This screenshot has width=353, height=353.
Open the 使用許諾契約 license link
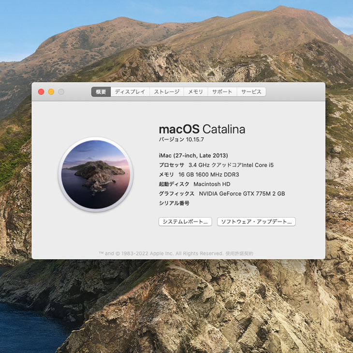tap(239, 253)
